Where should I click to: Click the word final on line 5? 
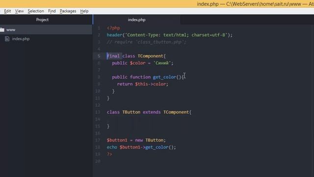pyautogui.click(x=113, y=56)
